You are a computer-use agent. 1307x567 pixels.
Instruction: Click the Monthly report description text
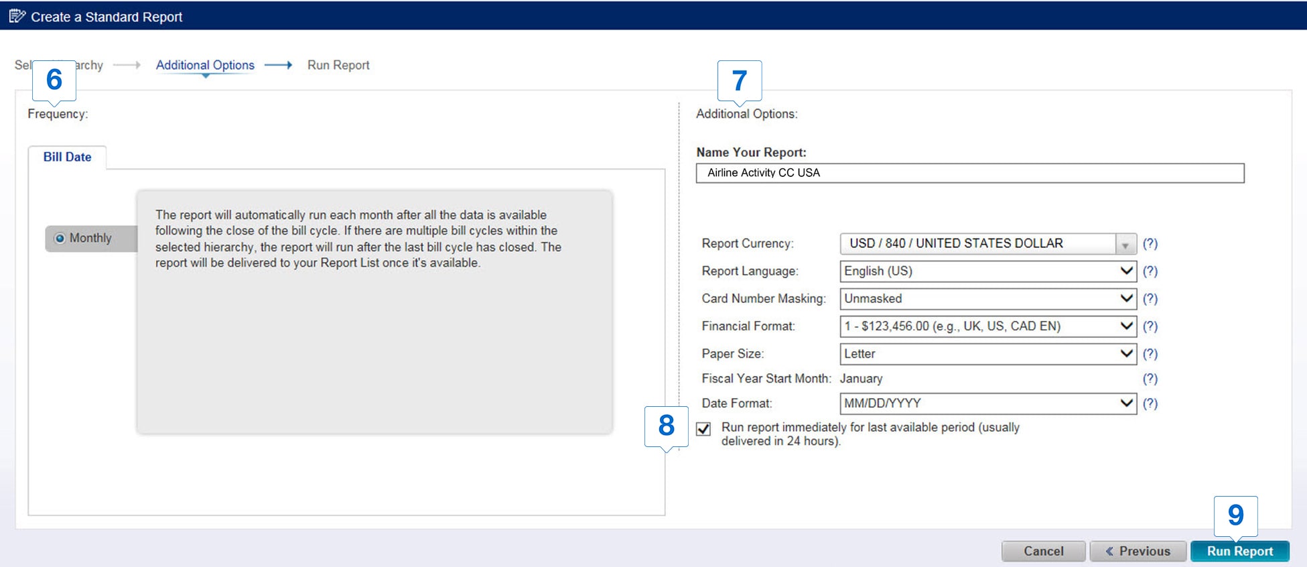[x=358, y=239]
